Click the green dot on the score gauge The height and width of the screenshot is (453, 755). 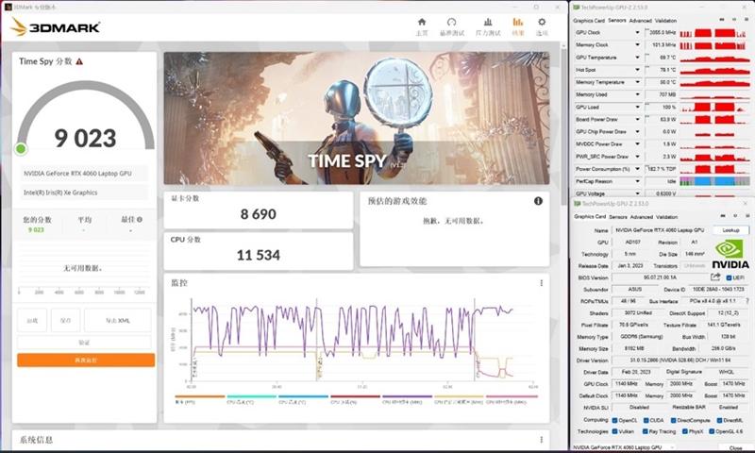pyautogui.click(x=21, y=149)
